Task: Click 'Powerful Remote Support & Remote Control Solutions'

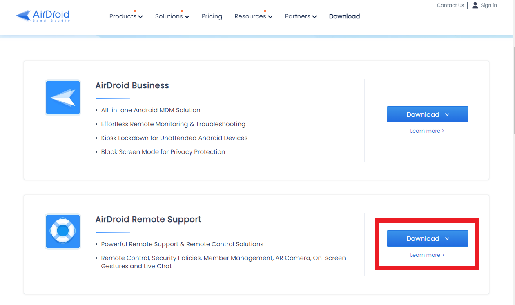Action: tap(182, 244)
